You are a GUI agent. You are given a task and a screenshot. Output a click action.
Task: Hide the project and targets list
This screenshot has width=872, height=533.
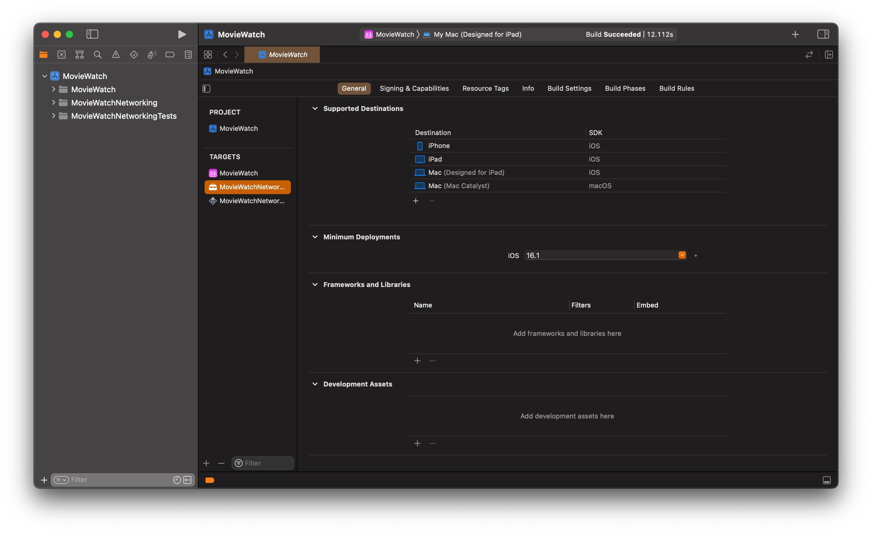(207, 88)
